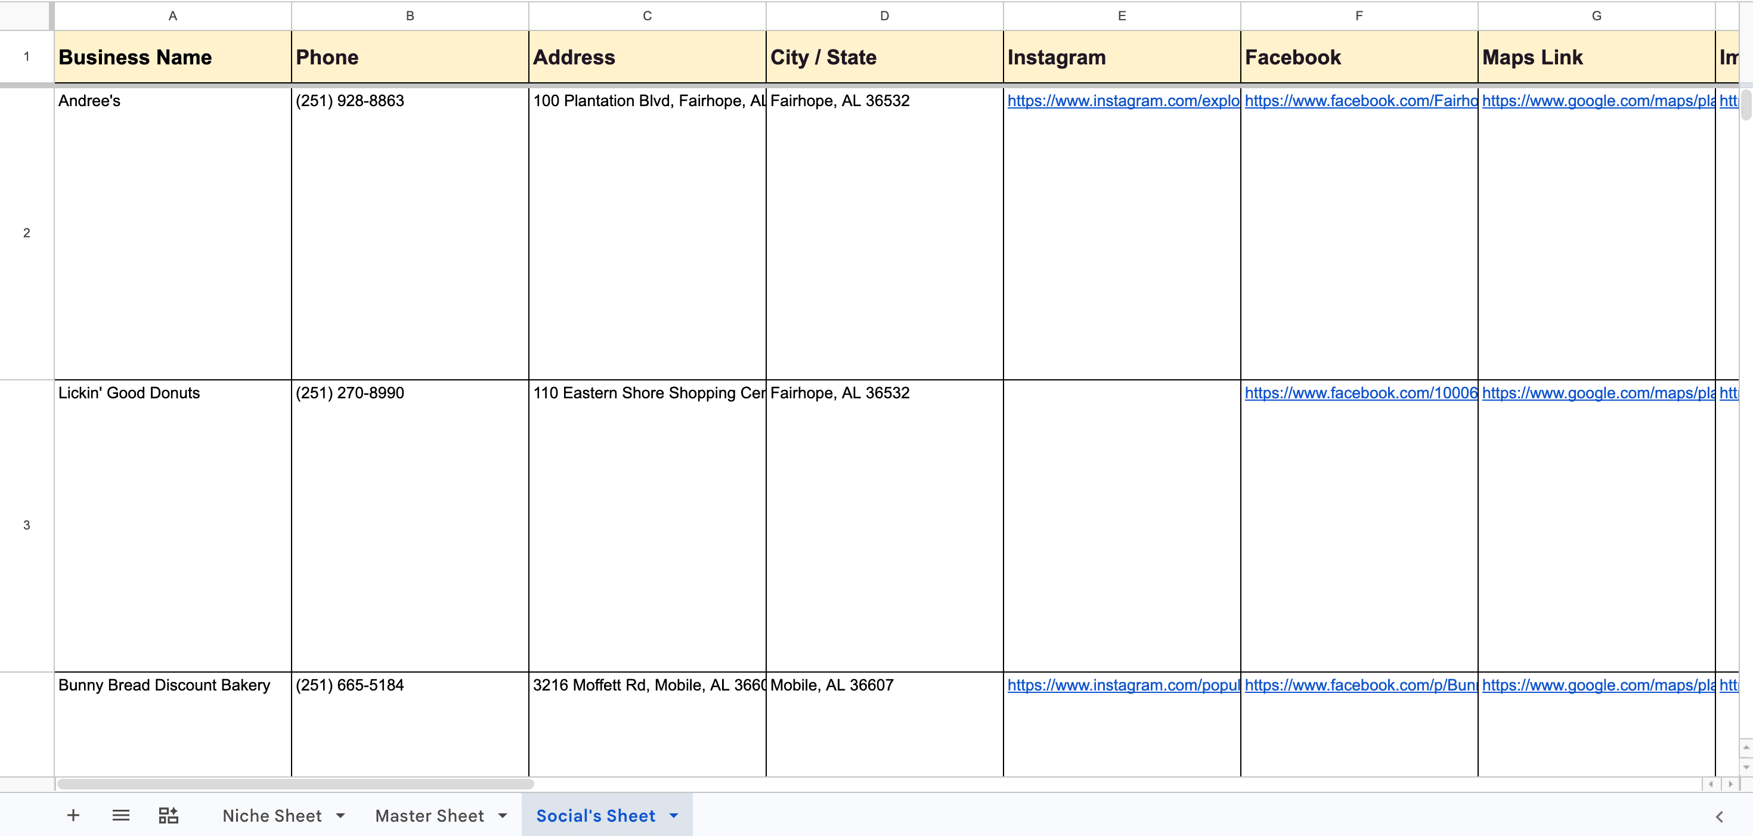The width and height of the screenshot is (1753, 836).
Task: Select column G header
Action: point(1597,16)
